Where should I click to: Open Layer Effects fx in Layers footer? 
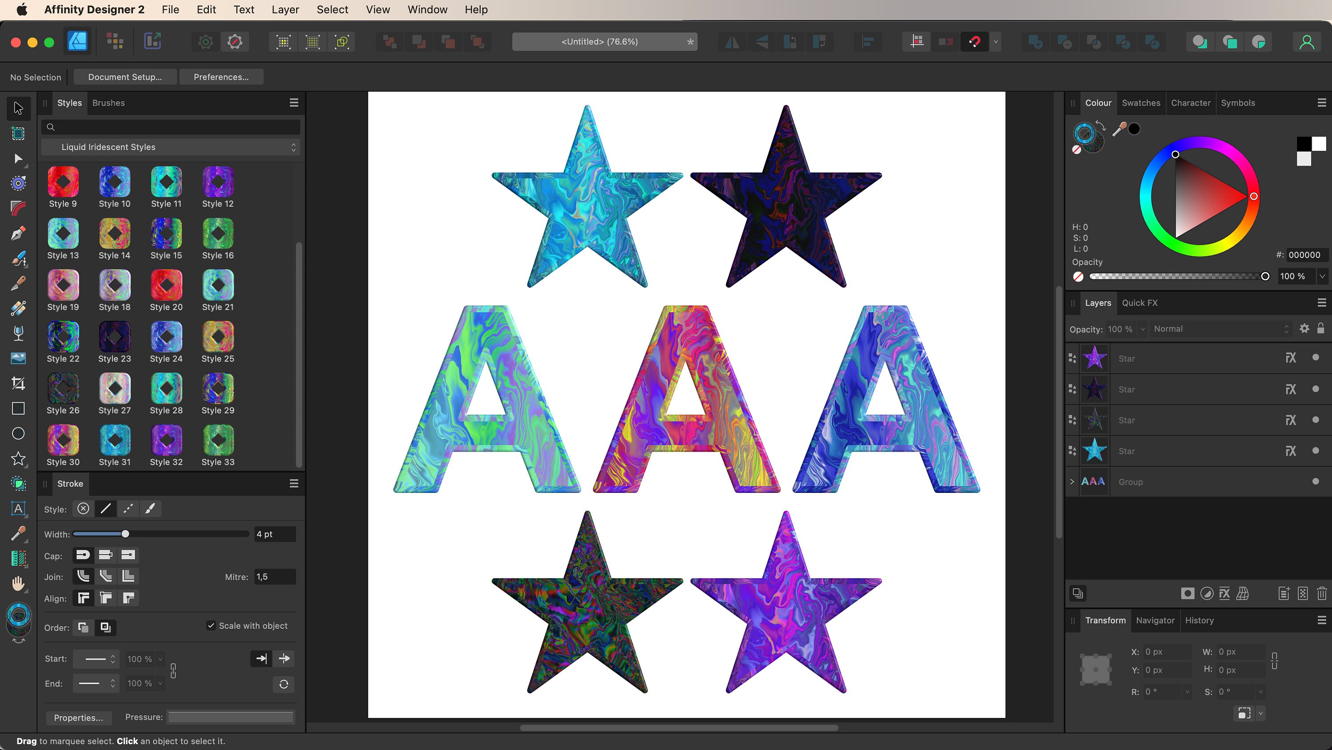click(1225, 593)
